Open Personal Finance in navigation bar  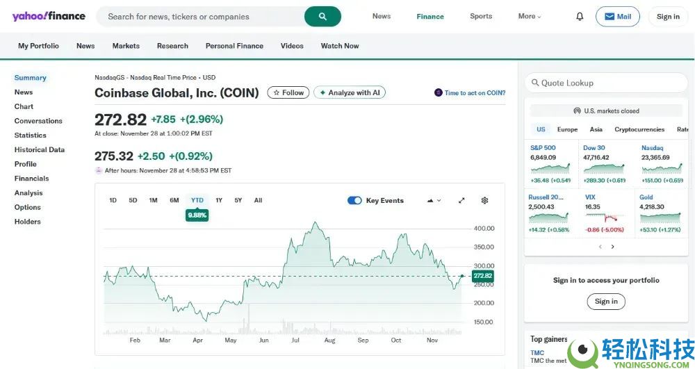[x=234, y=46]
